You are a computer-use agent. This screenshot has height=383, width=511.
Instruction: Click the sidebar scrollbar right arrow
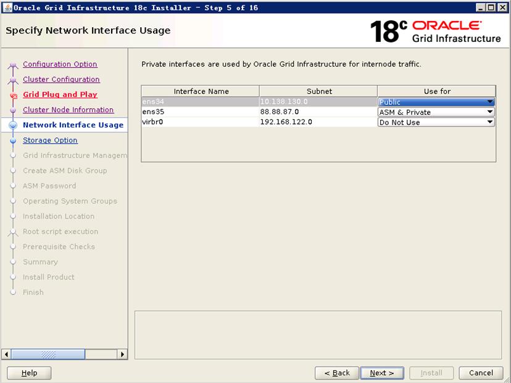click(x=122, y=354)
